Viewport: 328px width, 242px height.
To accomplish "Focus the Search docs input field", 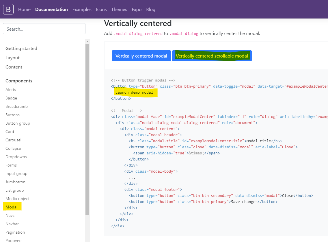I will click(44, 29).
